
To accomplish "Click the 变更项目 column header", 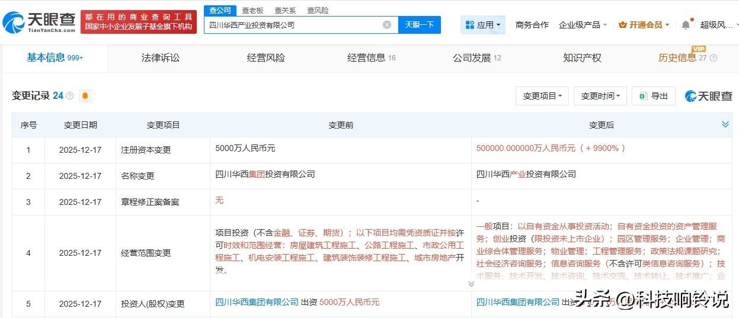I will [163, 125].
